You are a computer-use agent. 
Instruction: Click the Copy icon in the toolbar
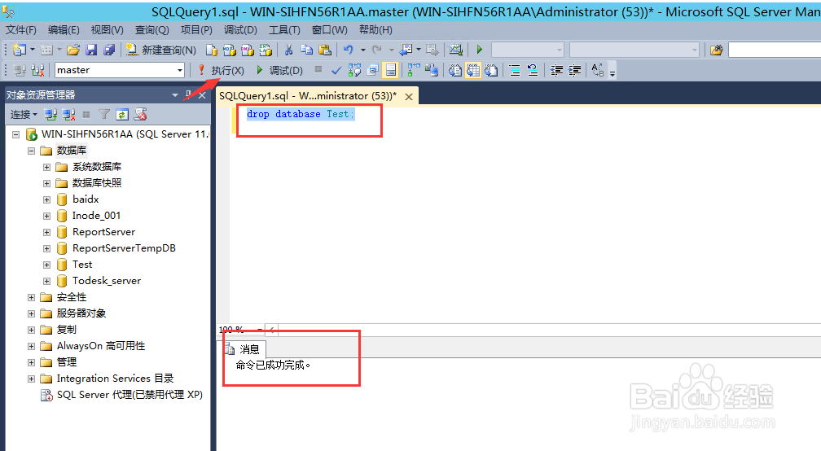point(306,50)
